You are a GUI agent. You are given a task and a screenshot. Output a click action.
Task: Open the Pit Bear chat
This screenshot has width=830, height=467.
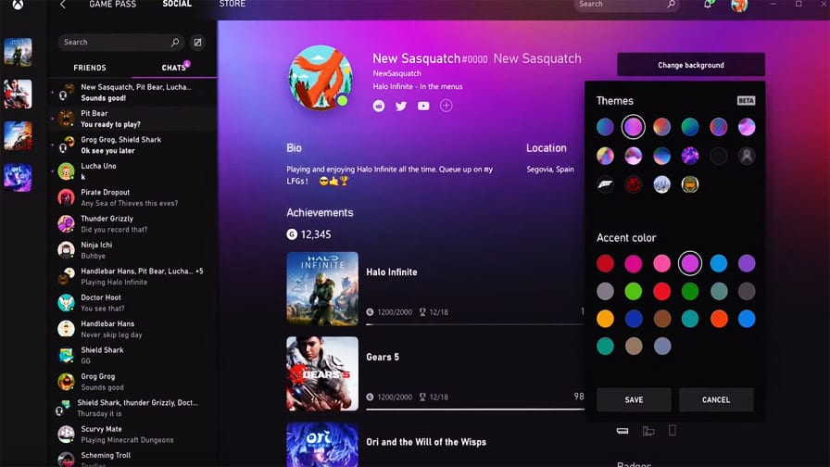tap(132, 119)
